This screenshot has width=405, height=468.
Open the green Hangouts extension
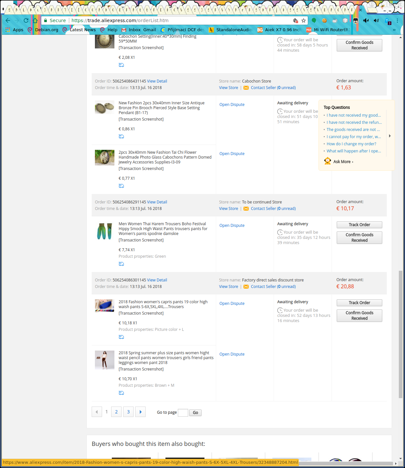[314, 20]
